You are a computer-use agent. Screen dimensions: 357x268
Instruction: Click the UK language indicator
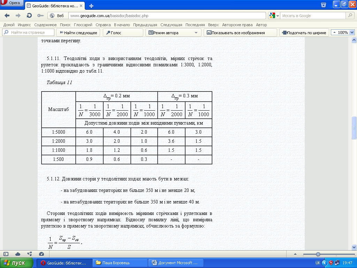tap(318, 263)
